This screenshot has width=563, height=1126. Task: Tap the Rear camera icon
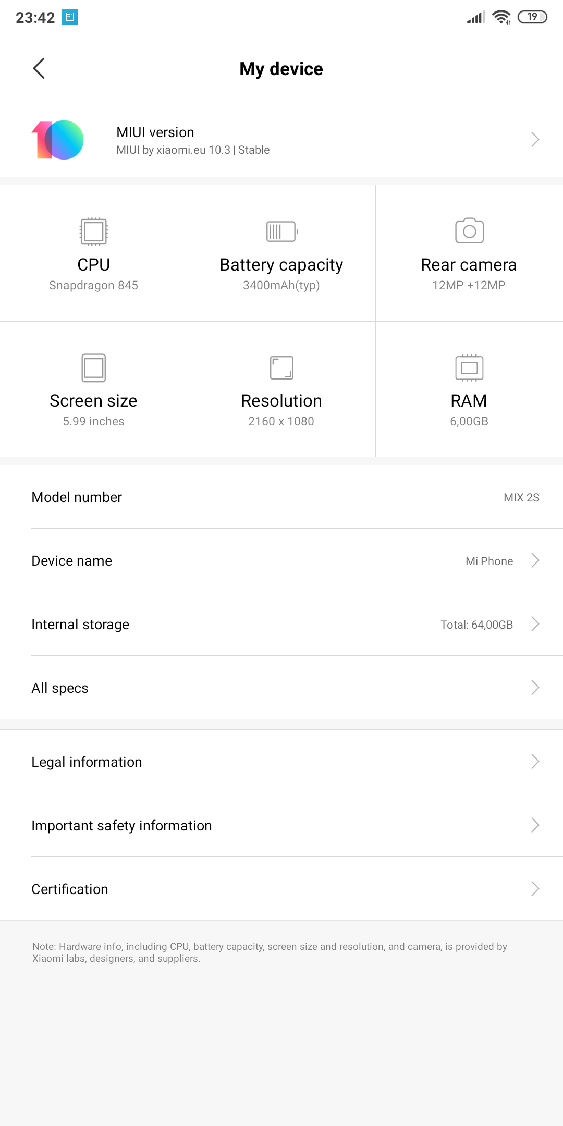click(x=469, y=230)
